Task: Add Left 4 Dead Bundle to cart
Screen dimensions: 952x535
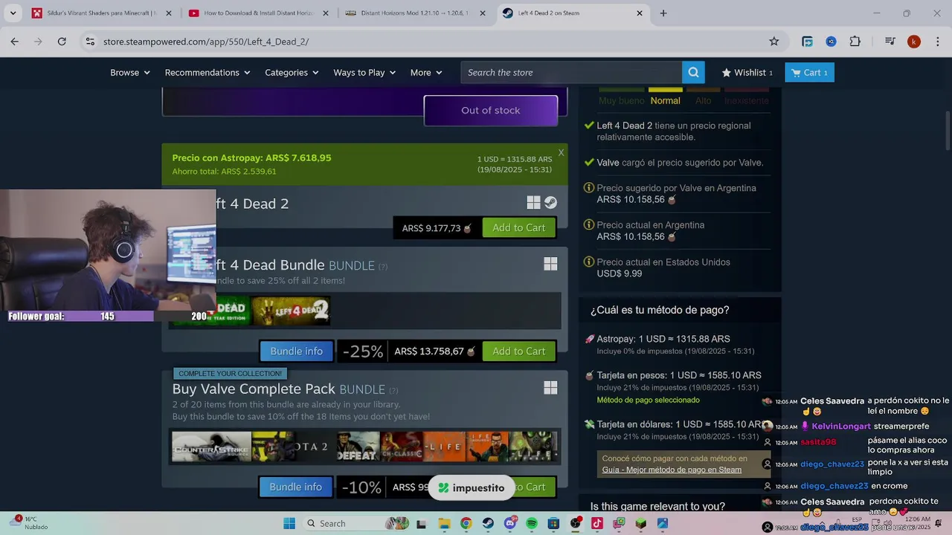Action: tap(518, 351)
